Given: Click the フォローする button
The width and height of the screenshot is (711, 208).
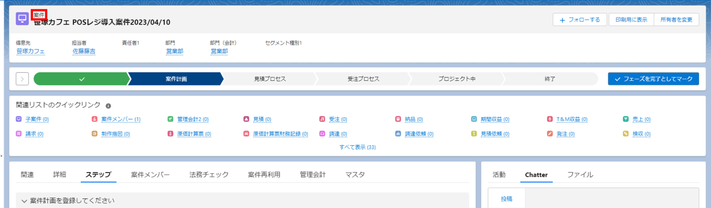Looking at the screenshot, I should coord(580,20).
